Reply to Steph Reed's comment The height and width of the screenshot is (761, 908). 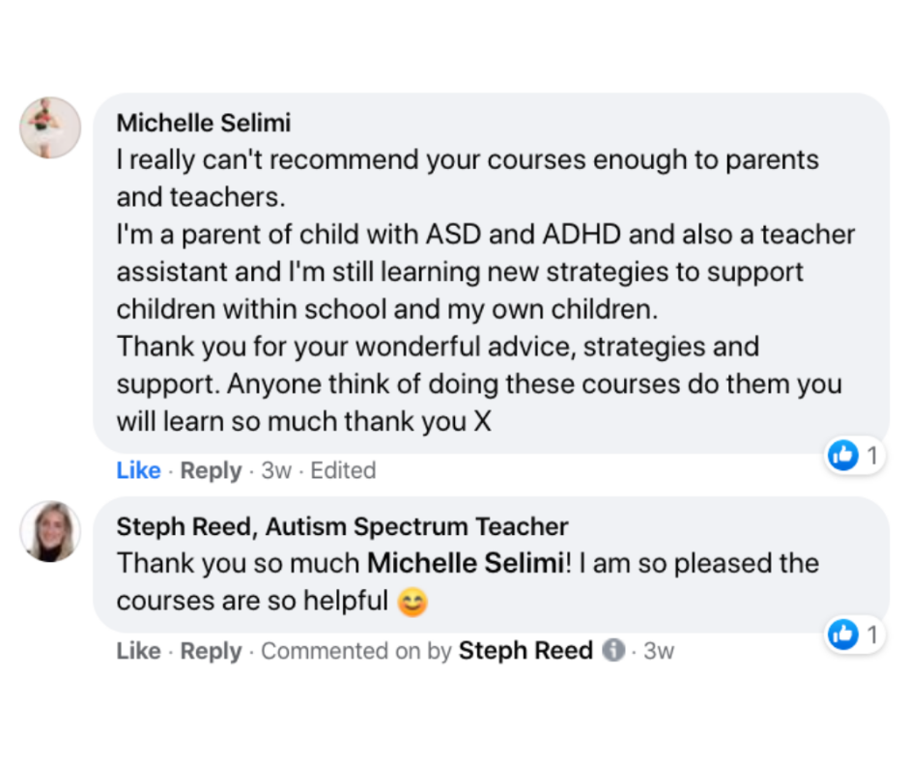click(x=211, y=651)
